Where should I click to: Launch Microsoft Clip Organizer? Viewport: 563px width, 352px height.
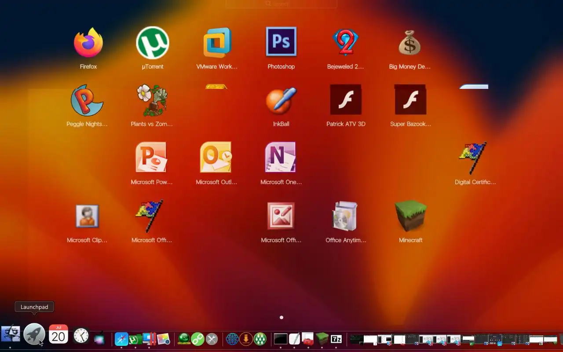(87, 216)
